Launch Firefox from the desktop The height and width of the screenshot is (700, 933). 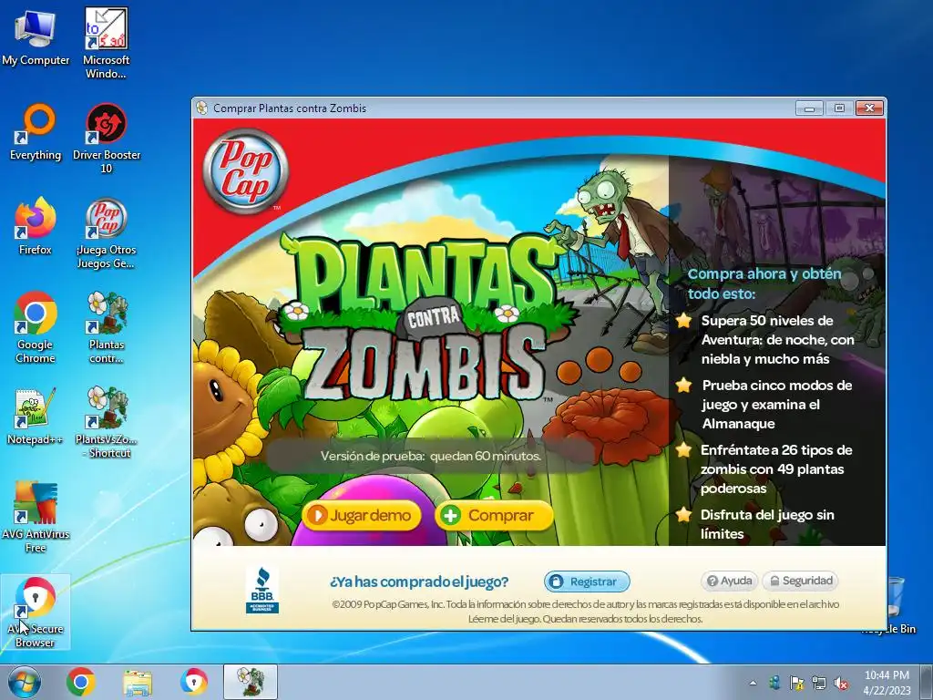coord(36,226)
